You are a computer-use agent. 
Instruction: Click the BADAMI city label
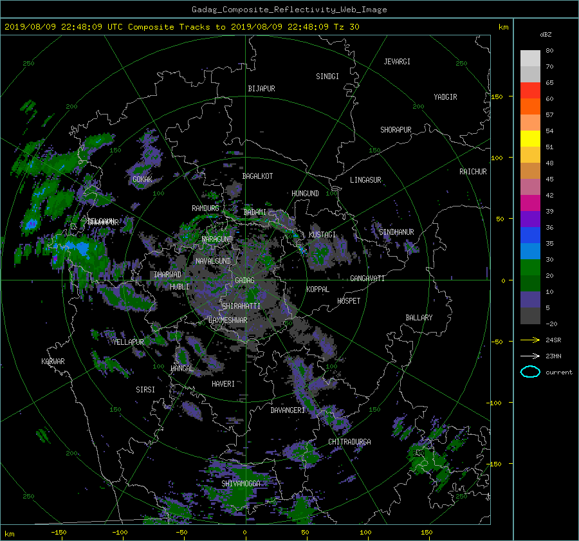(x=255, y=212)
